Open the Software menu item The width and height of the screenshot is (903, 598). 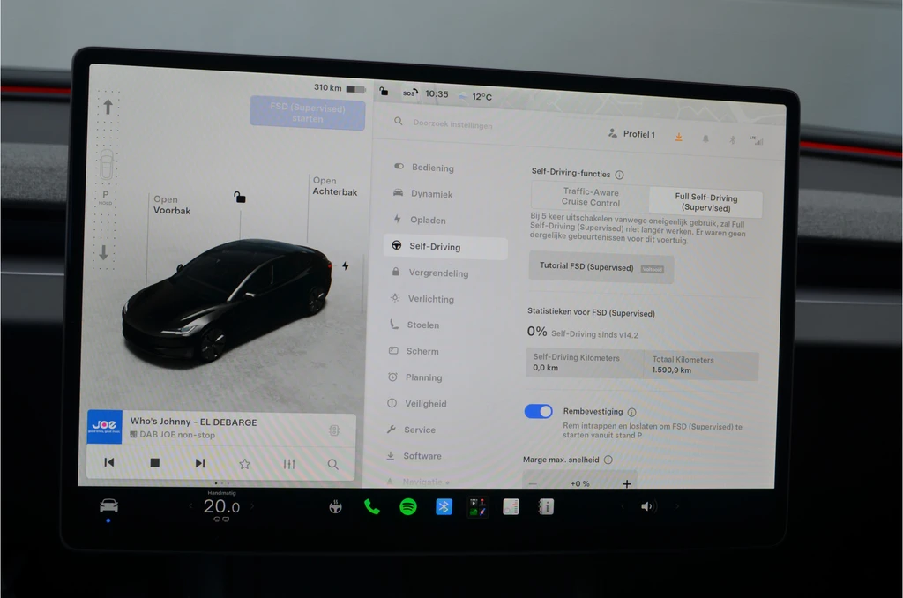414,456
